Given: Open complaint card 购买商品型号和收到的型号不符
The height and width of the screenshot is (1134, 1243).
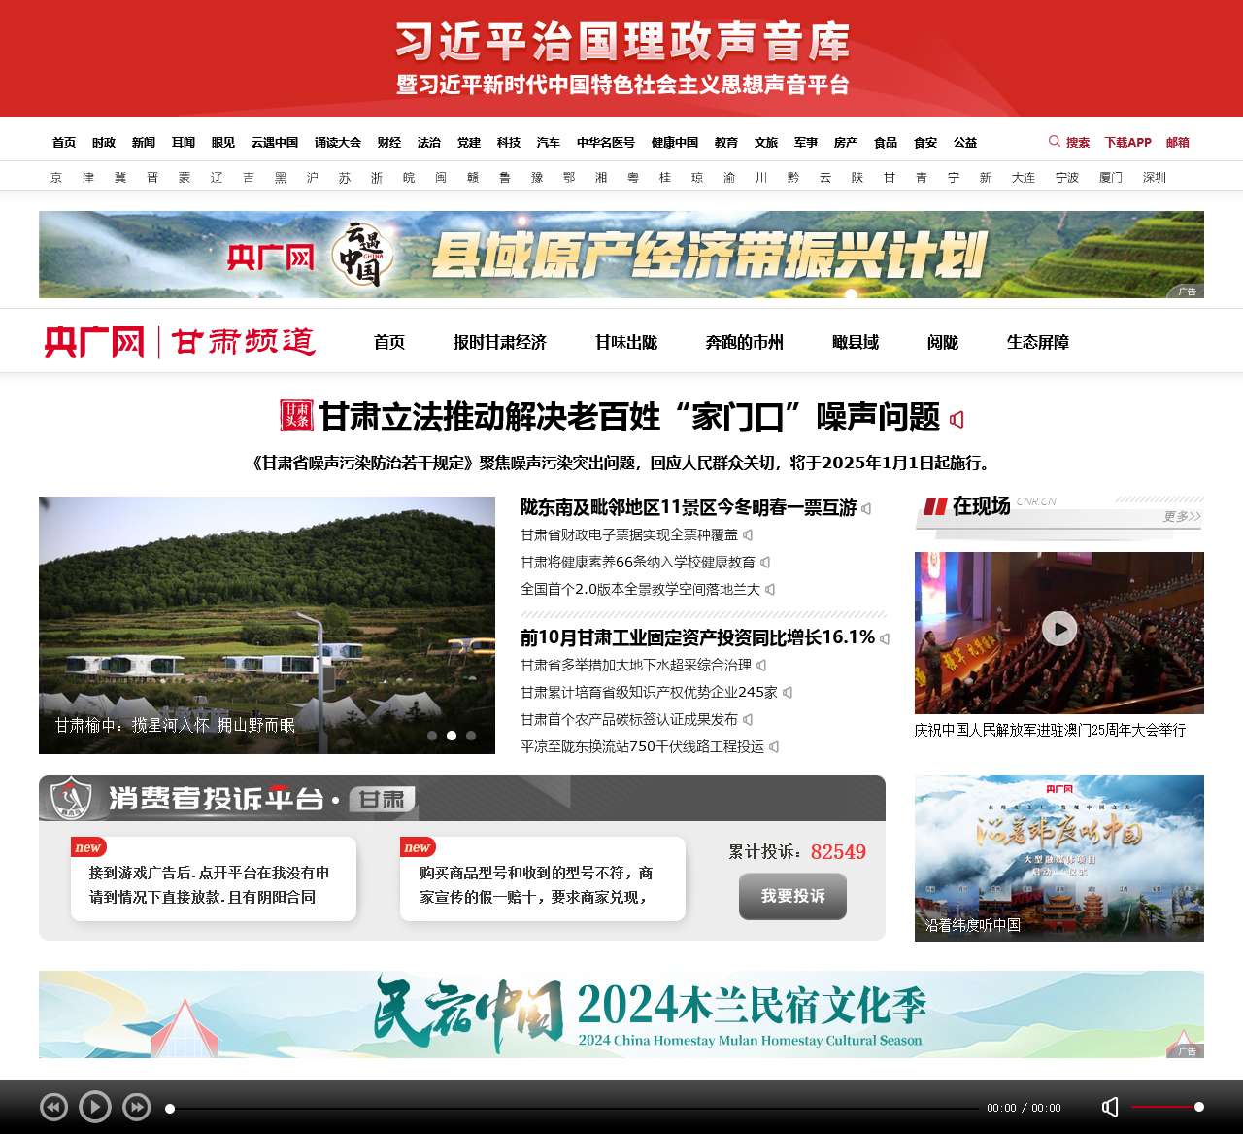Looking at the screenshot, I should [543, 878].
